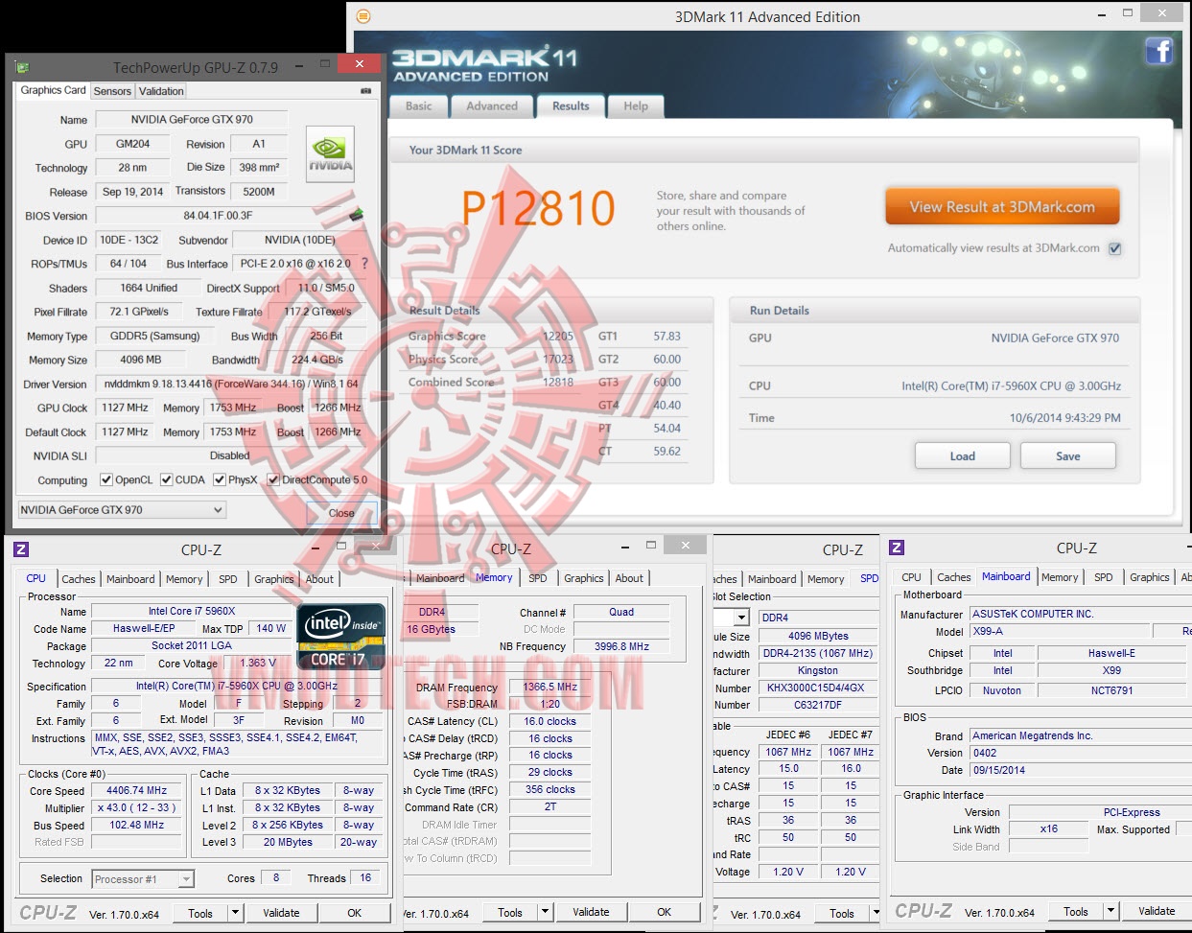Toggle the PhysX checkbox in GPU-Z
Viewport: 1192px width, 933px height.
[220, 479]
